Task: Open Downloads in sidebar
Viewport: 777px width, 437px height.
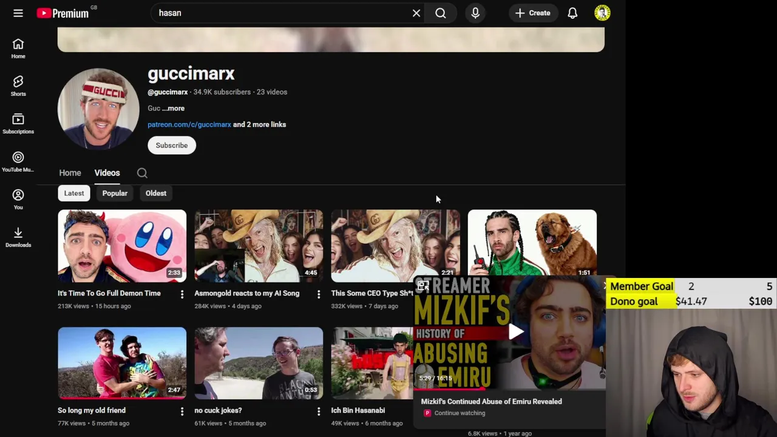Action: [18, 237]
